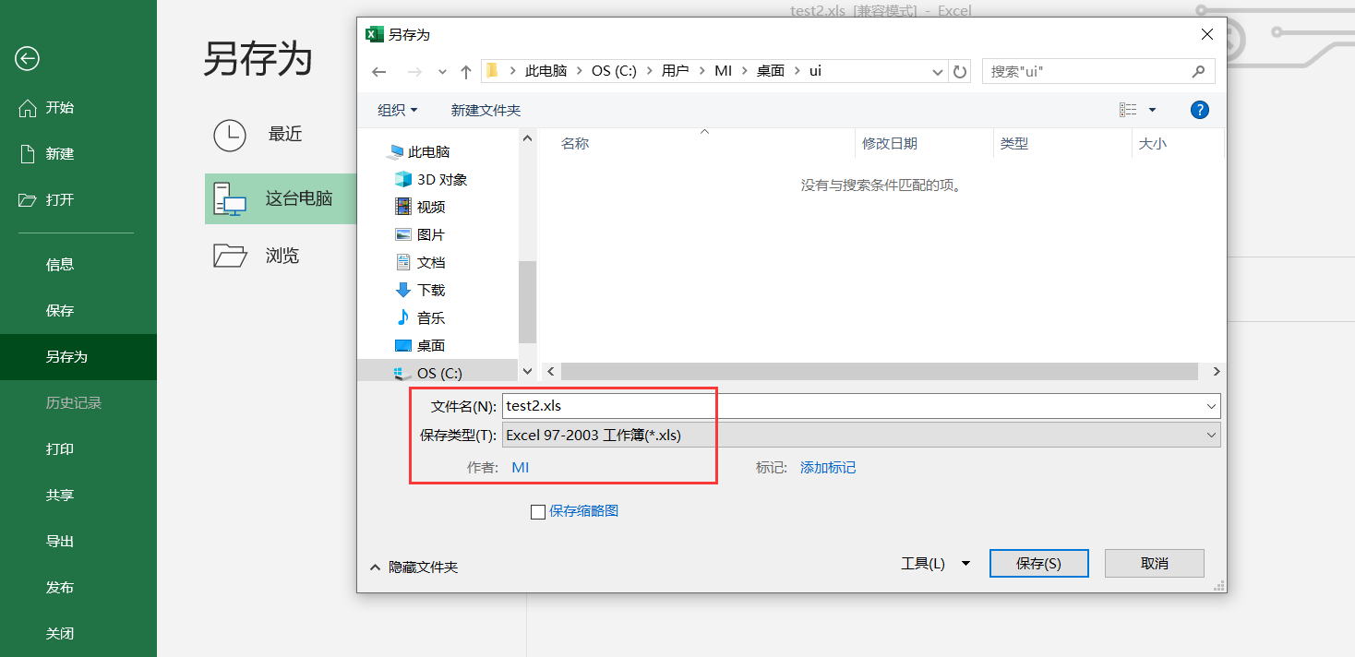Click the 添加标记 link
The height and width of the screenshot is (657, 1355).
click(x=828, y=468)
